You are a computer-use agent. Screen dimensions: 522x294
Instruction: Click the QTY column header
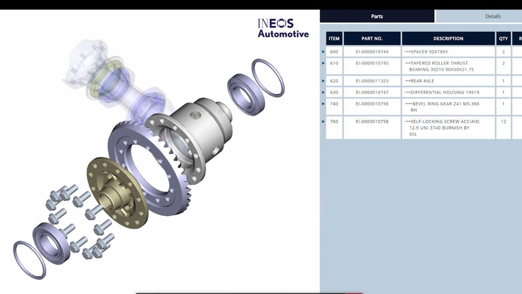point(503,38)
